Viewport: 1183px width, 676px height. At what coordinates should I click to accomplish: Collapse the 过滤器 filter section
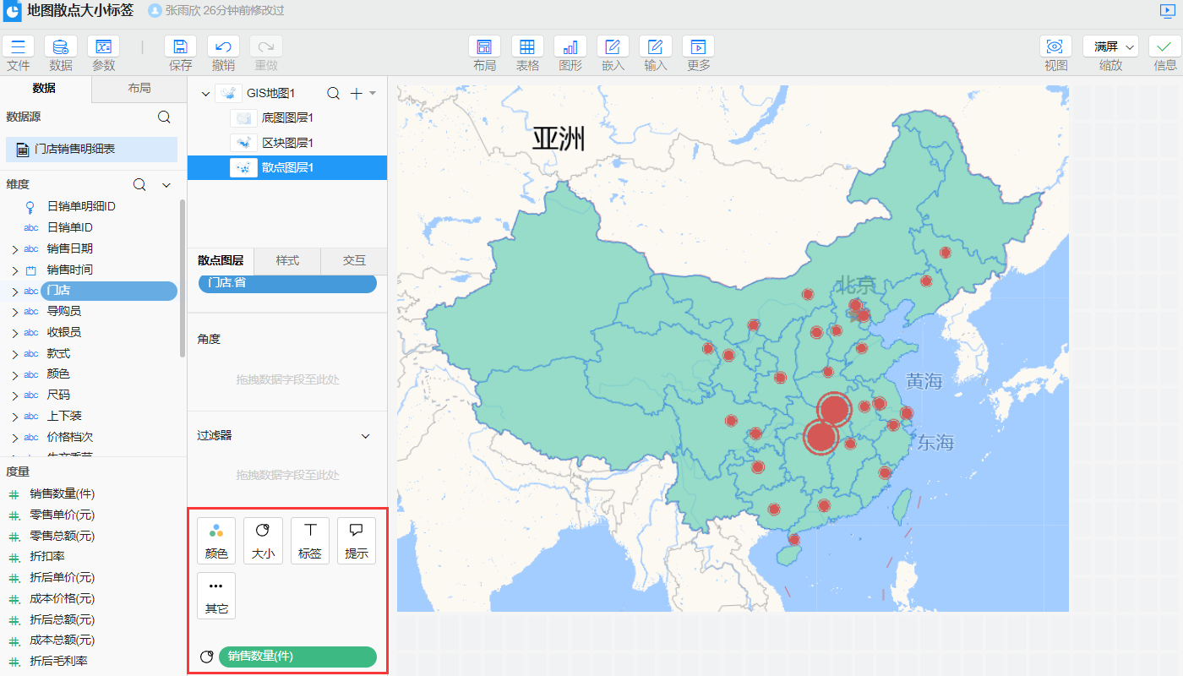click(x=365, y=435)
